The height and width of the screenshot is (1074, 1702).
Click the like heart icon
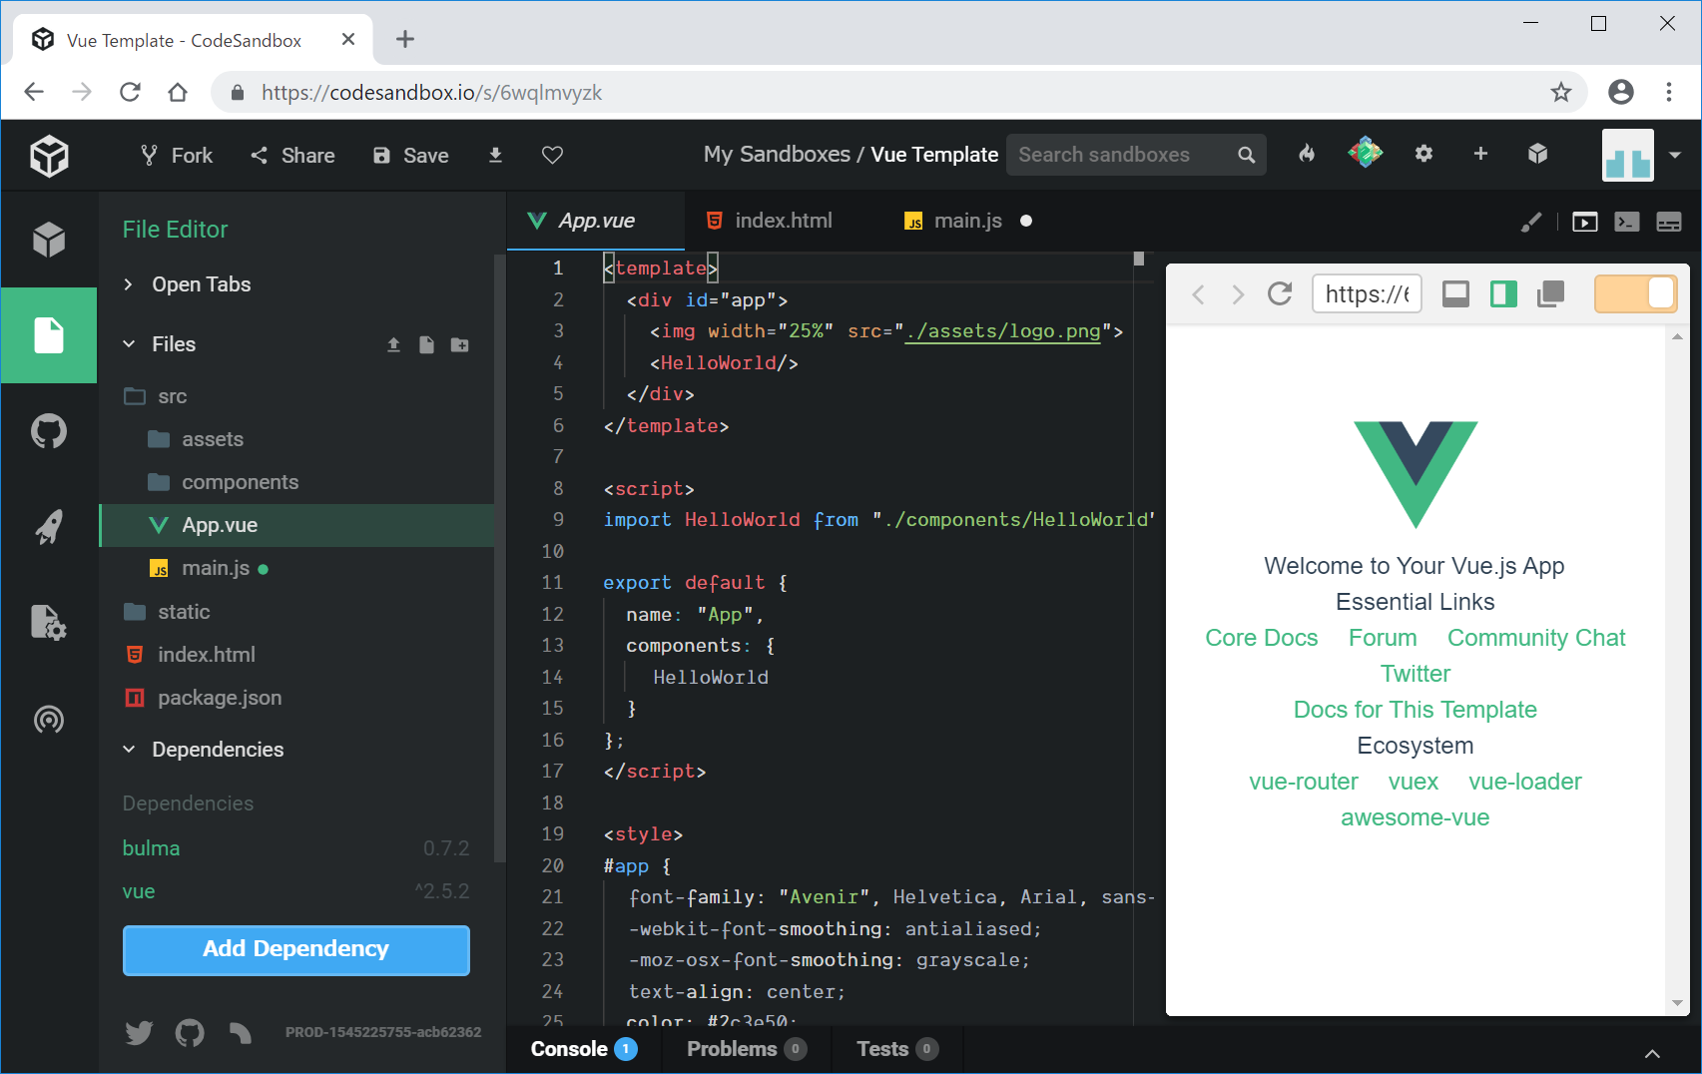point(552,155)
